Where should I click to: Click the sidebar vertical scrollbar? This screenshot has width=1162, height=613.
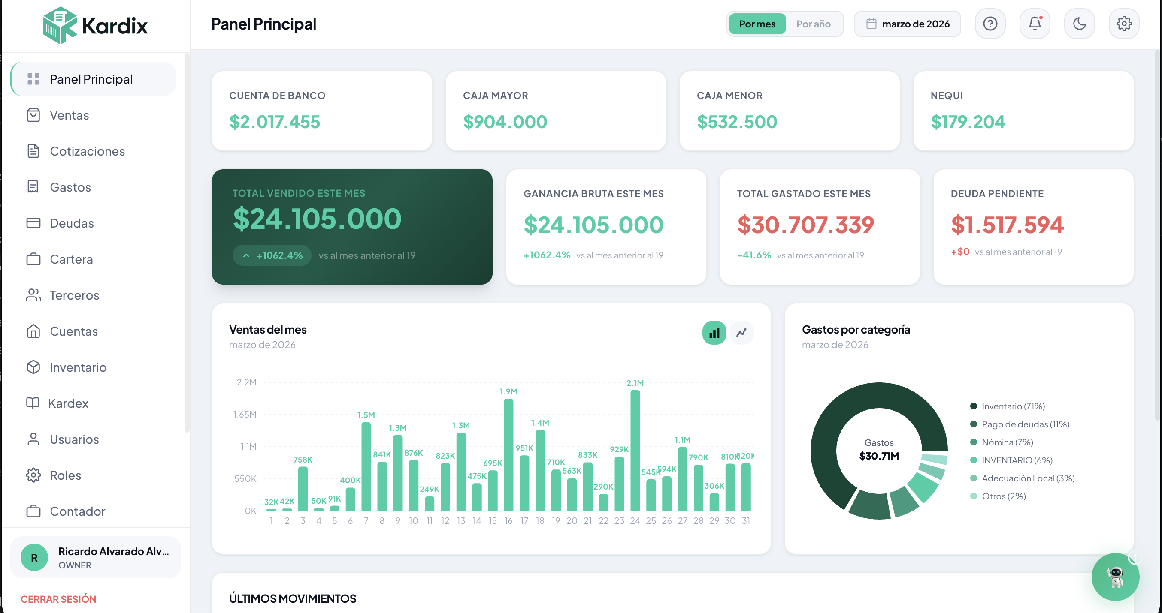[186, 243]
